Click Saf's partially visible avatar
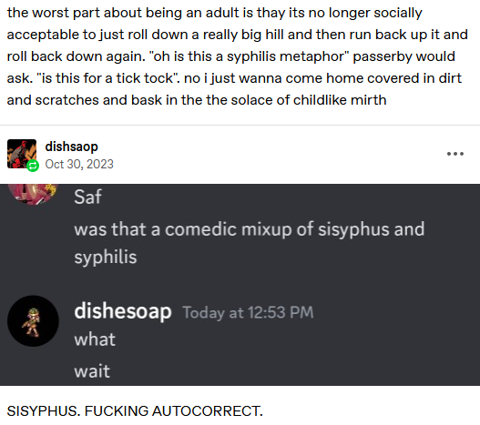This screenshot has width=480, height=425. pos(33,194)
